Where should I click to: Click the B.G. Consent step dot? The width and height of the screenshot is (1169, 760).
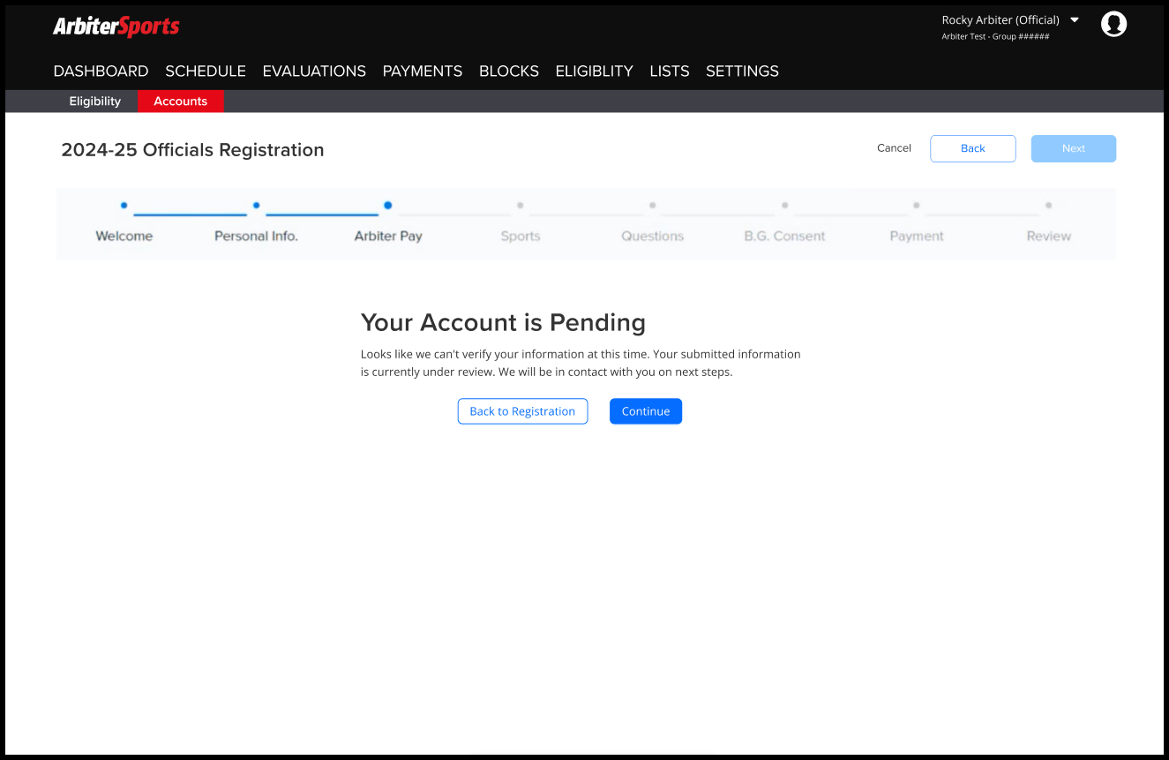point(784,205)
